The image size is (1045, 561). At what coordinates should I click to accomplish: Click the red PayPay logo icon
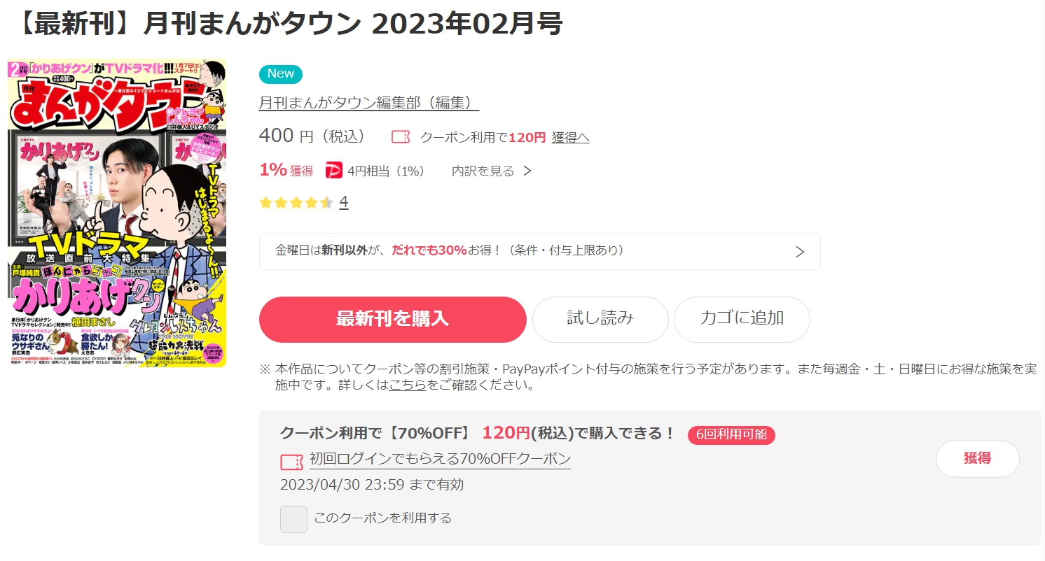(x=334, y=170)
